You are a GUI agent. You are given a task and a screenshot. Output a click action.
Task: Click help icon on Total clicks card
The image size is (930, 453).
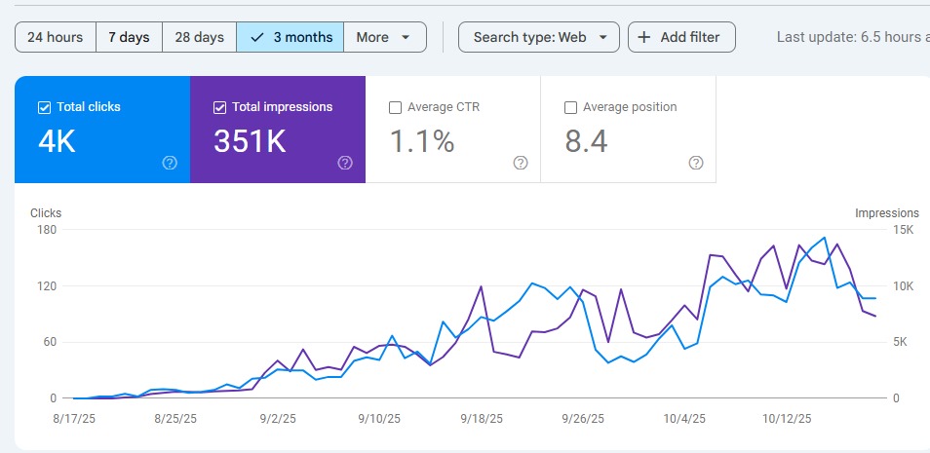(x=170, y=163)
